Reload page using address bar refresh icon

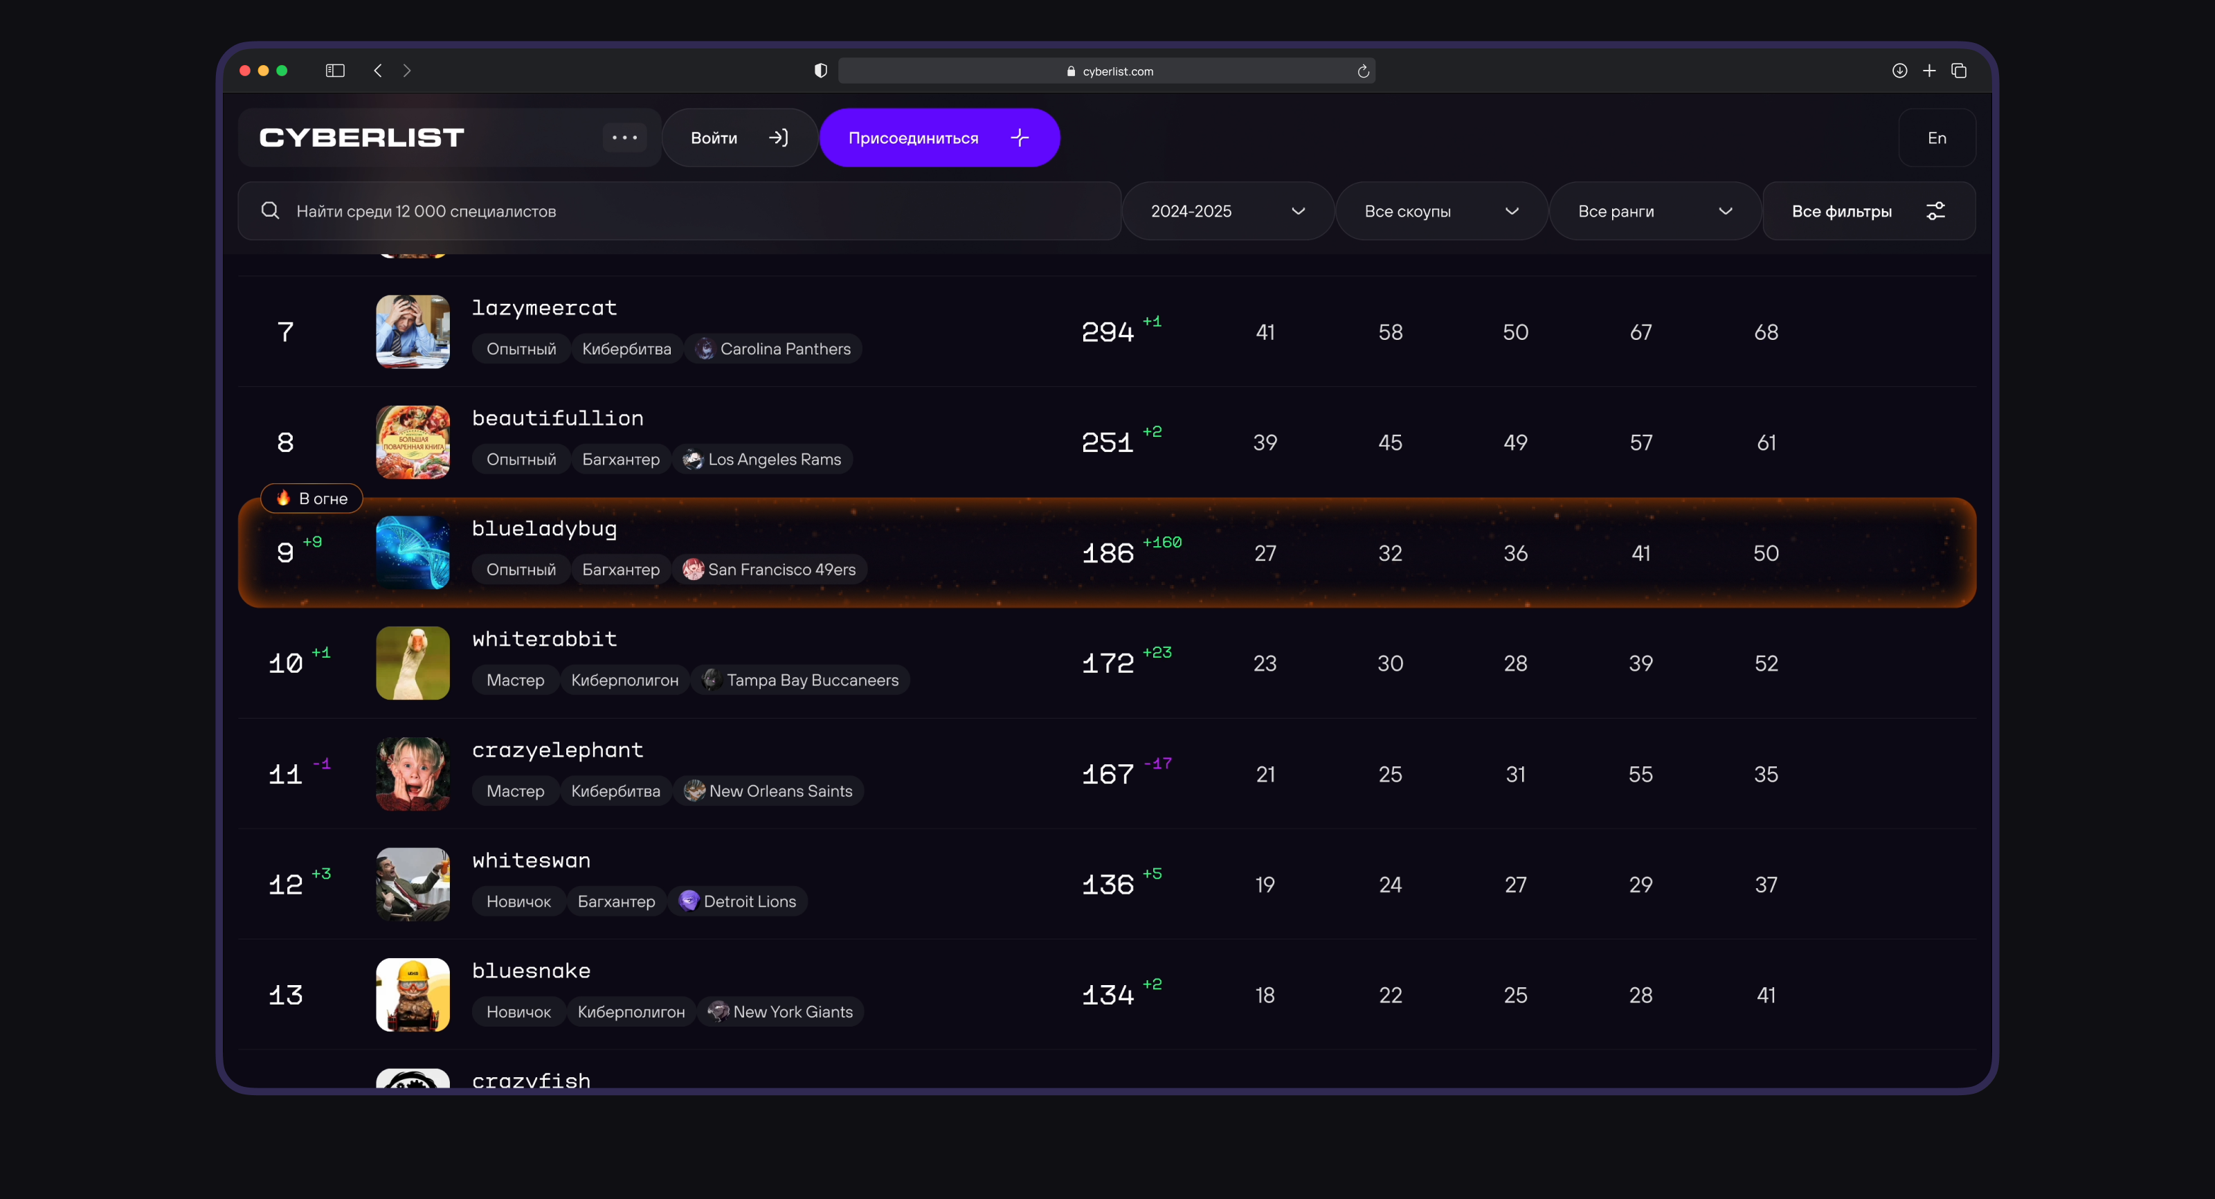point(1363,71)
